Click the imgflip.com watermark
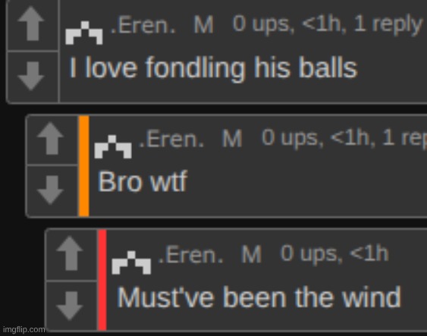The height and width of the screenshot is (336, 427). 24,330
